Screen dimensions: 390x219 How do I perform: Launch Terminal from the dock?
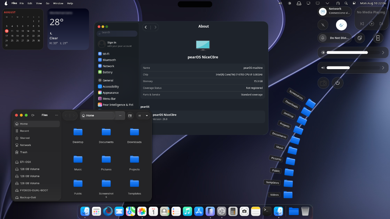coord(267,211)
